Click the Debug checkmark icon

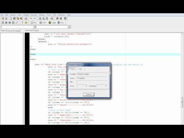coord(17,22)
